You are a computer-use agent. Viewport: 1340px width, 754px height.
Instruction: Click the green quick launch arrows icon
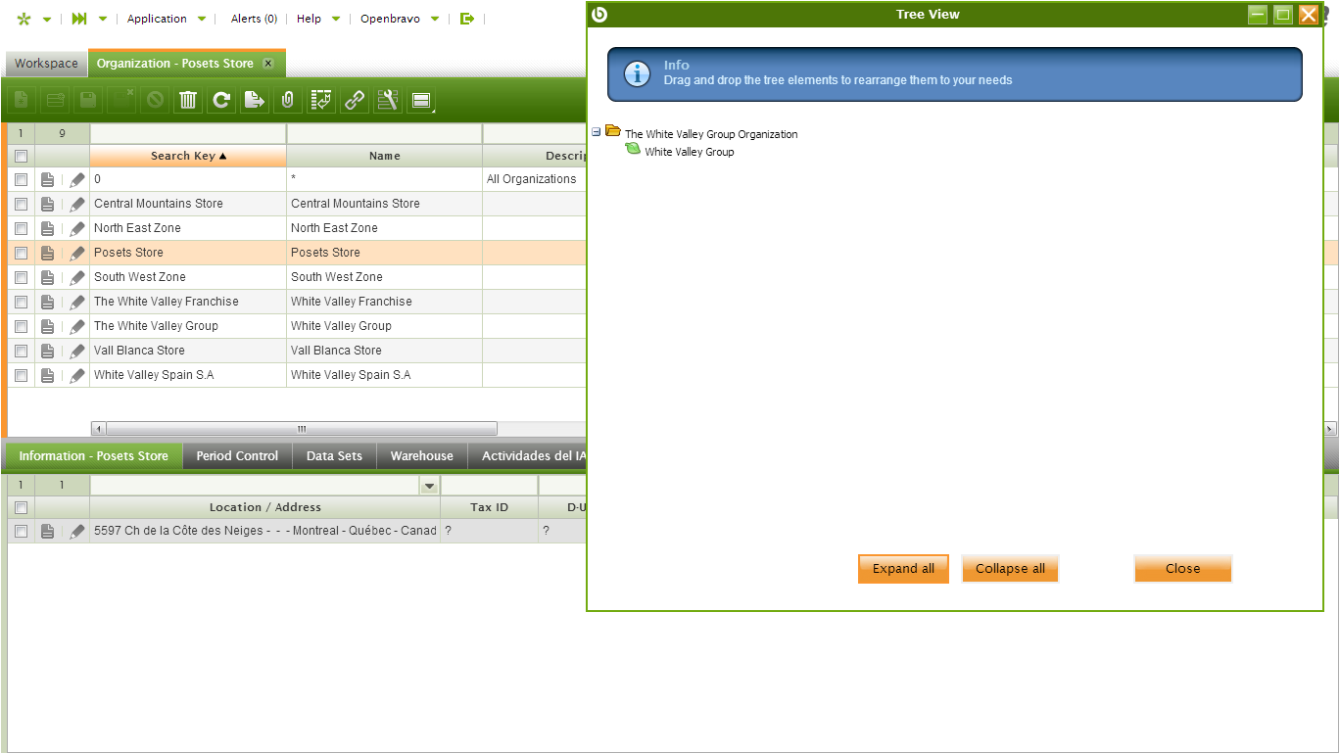79,19
